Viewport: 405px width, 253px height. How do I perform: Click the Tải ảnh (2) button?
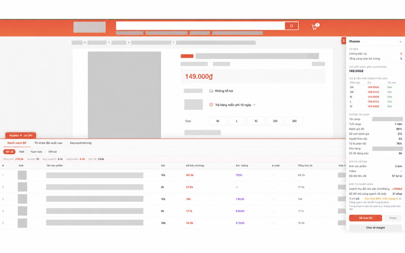click(x=365, y=218)
